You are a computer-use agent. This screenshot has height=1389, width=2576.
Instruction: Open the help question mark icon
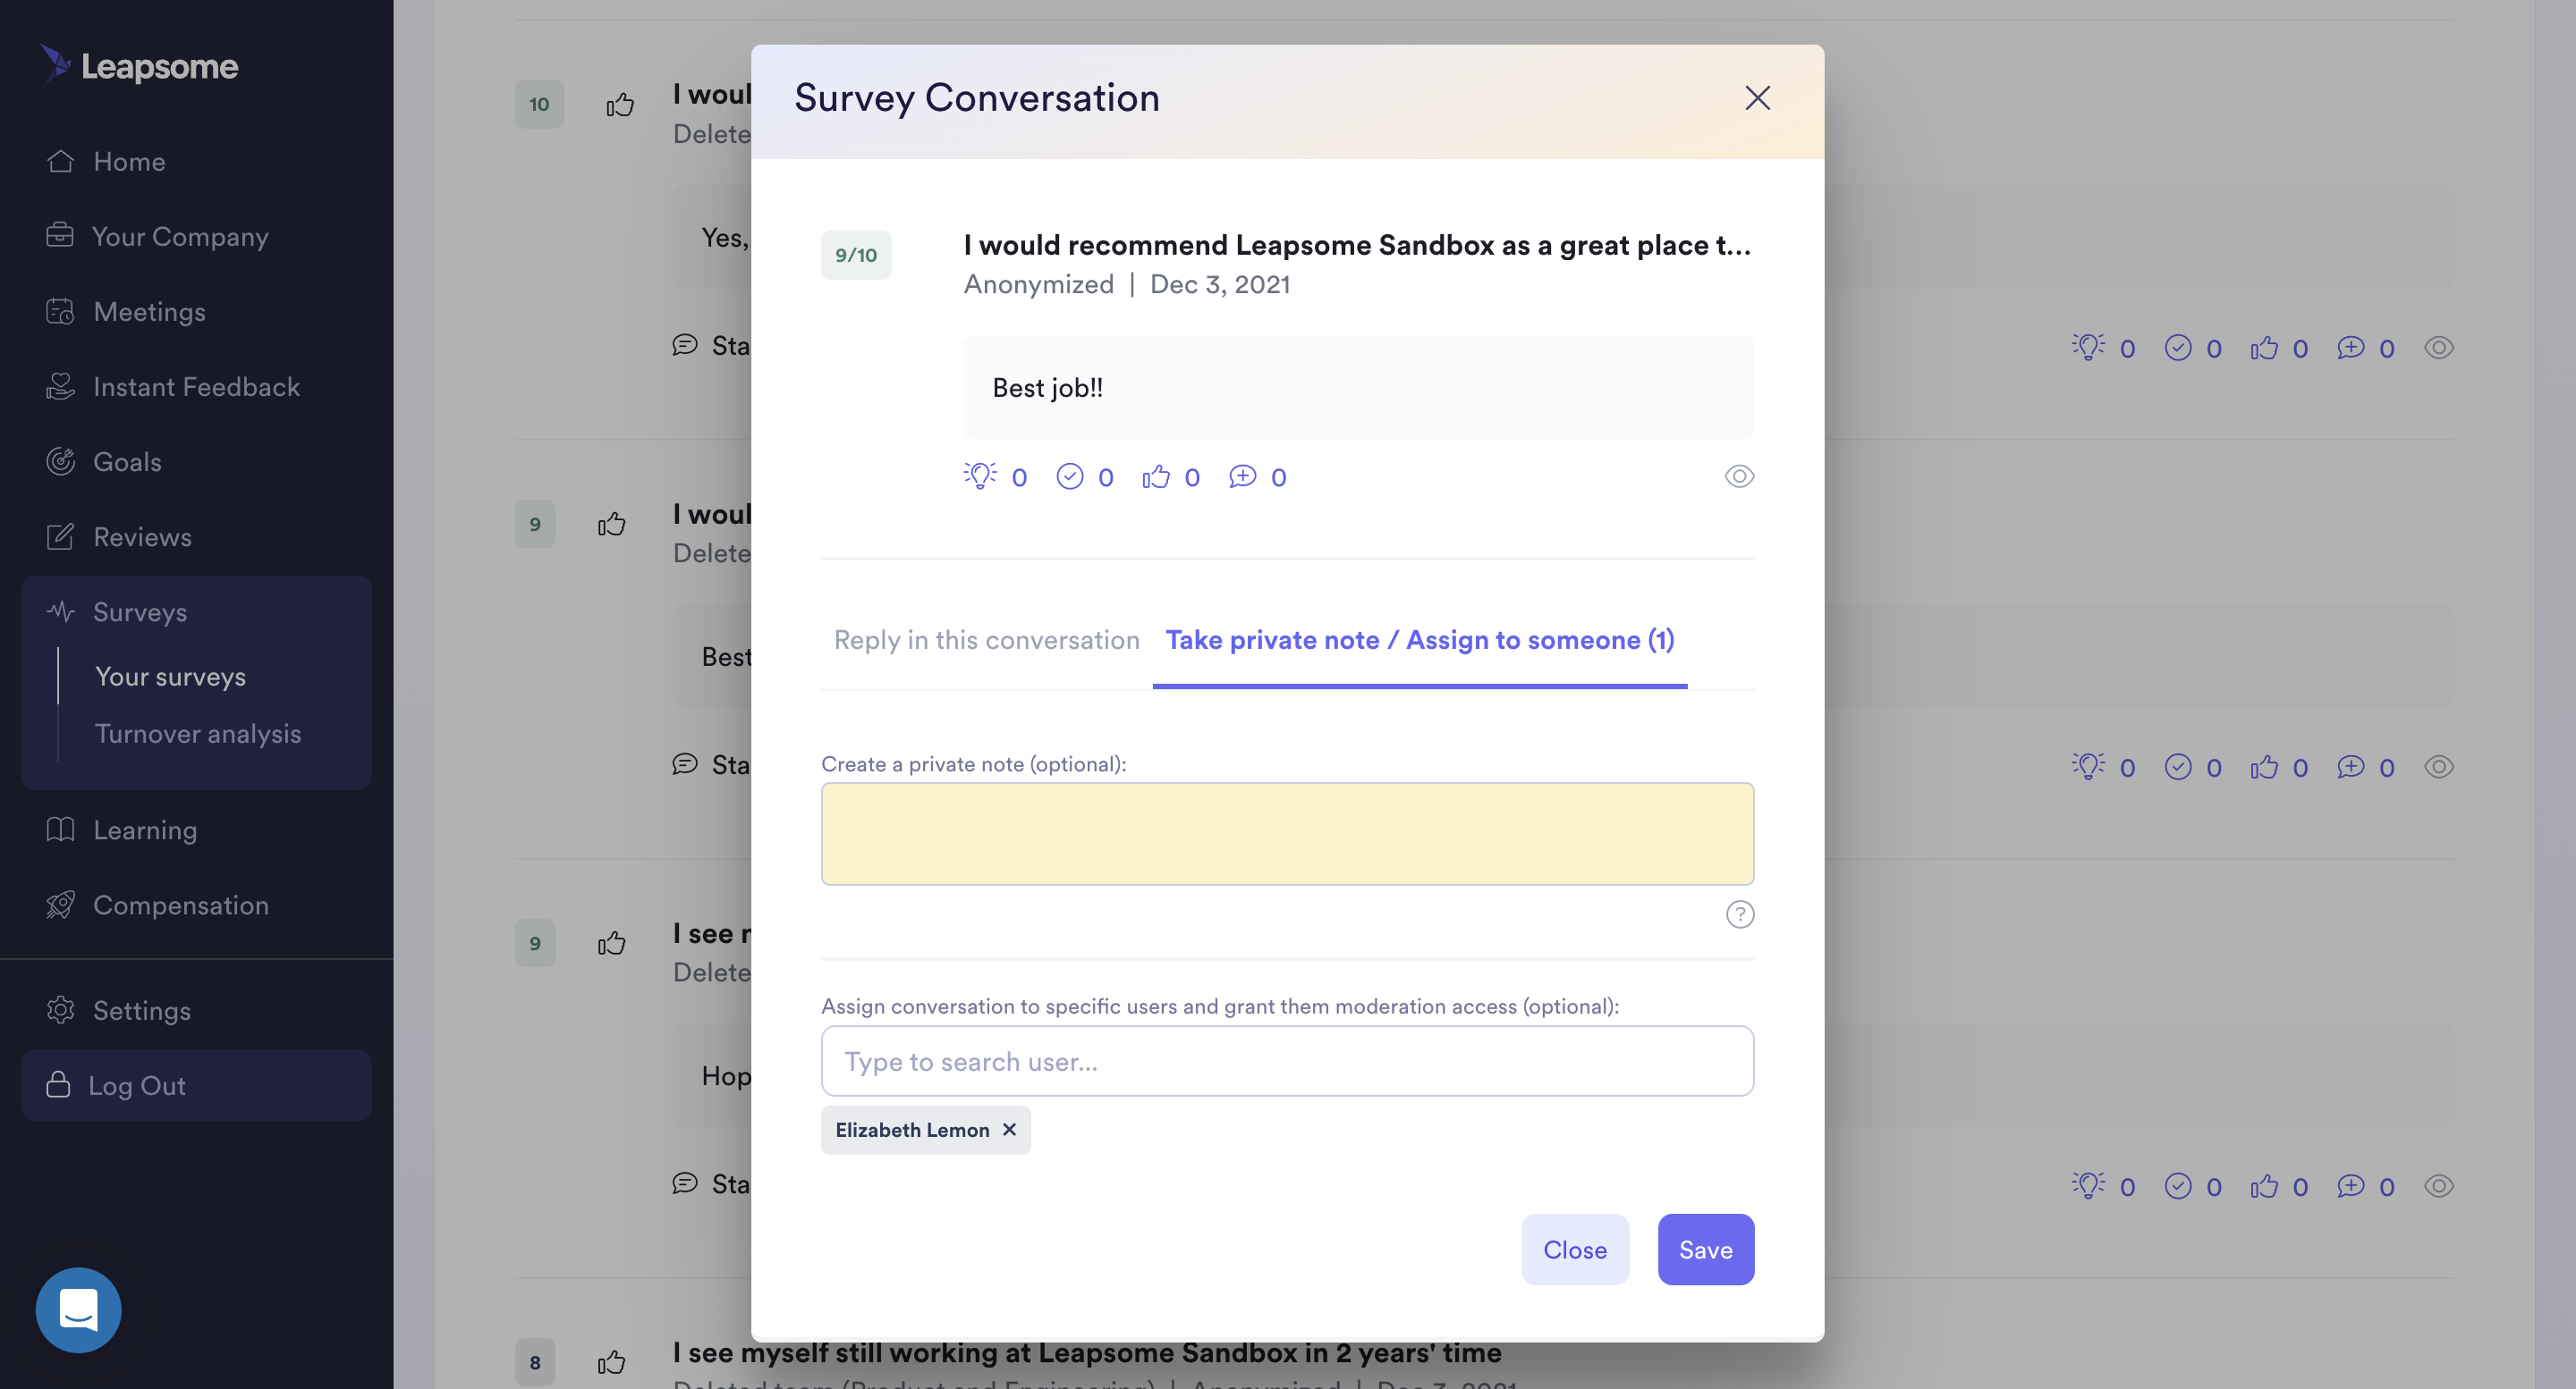click(x=1739, y=914)
